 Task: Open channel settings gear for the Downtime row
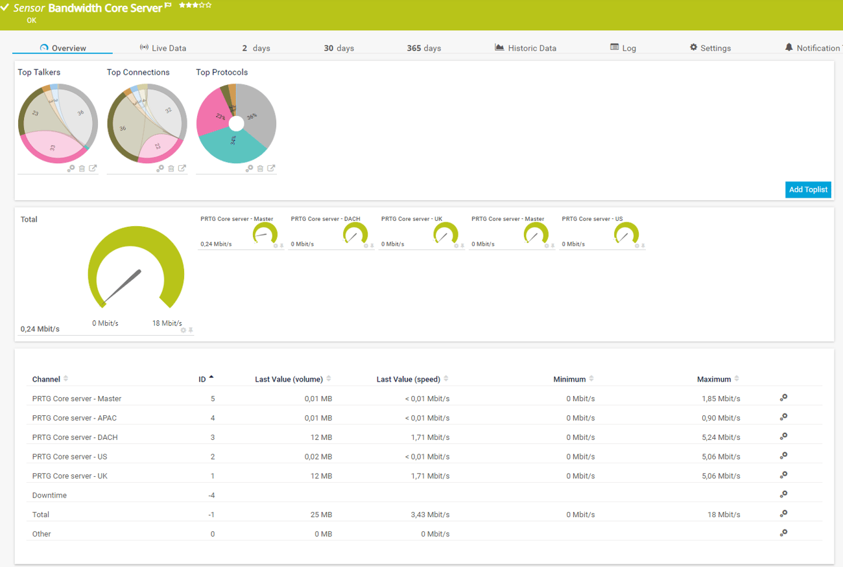pyautogui.click(x=783, y=494)
